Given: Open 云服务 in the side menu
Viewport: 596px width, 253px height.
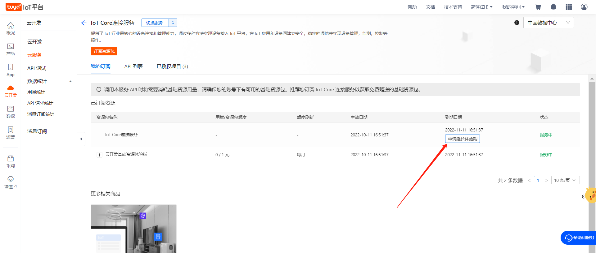Looking at the screenshot, I should pos(34,55).
